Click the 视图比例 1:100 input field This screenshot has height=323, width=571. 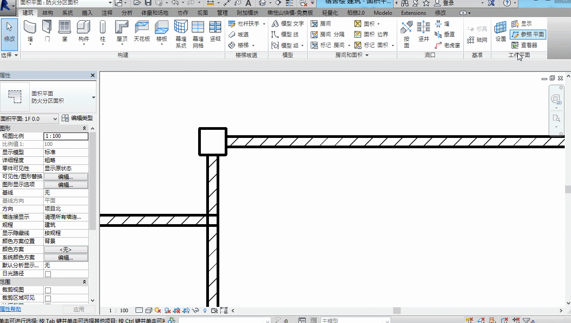(66, 136)
